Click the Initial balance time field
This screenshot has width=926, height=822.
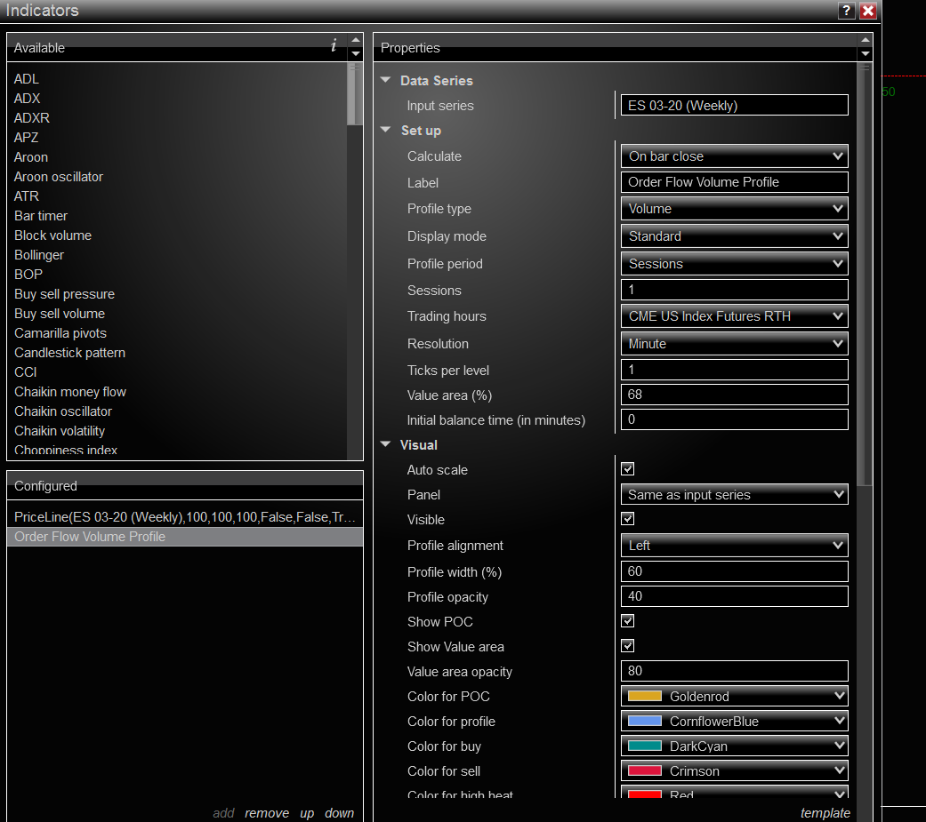(734, 419)
